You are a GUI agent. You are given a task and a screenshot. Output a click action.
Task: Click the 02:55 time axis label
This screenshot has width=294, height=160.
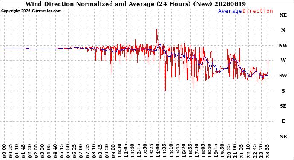36,151
